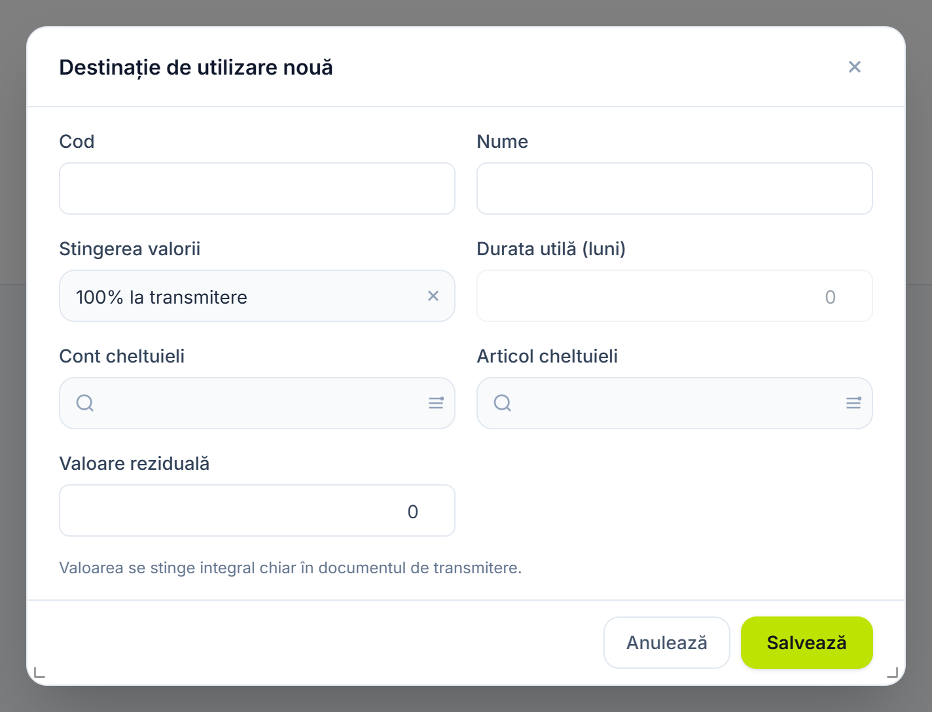This screenshot has width=932, height=712.
Task: Click into the Nume text field
Action: tap(675, 188)
